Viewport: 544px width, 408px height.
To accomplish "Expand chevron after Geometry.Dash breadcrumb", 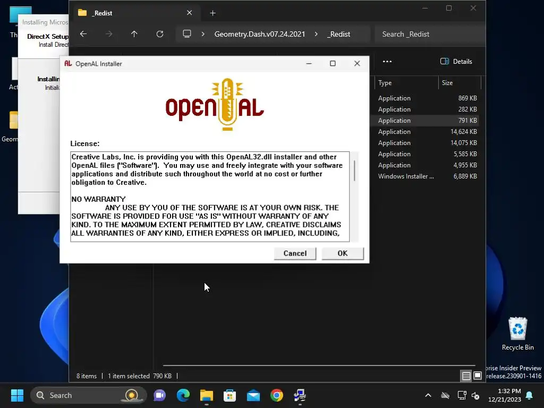I will click(x=316, y=34).
